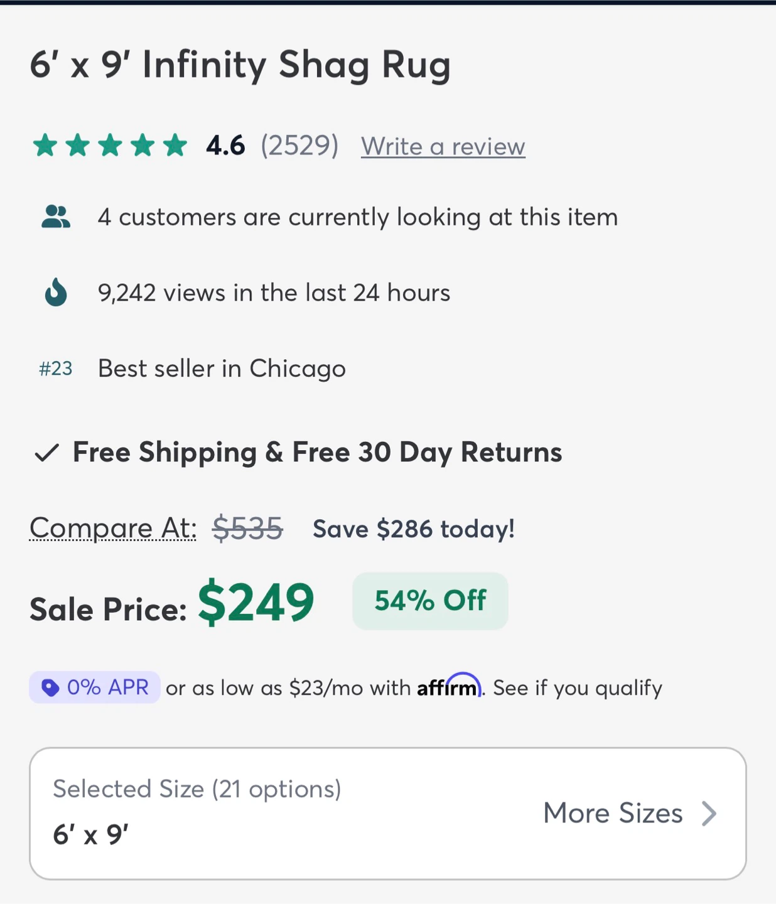
Task: Open the Write a review link
Action: 443,146
